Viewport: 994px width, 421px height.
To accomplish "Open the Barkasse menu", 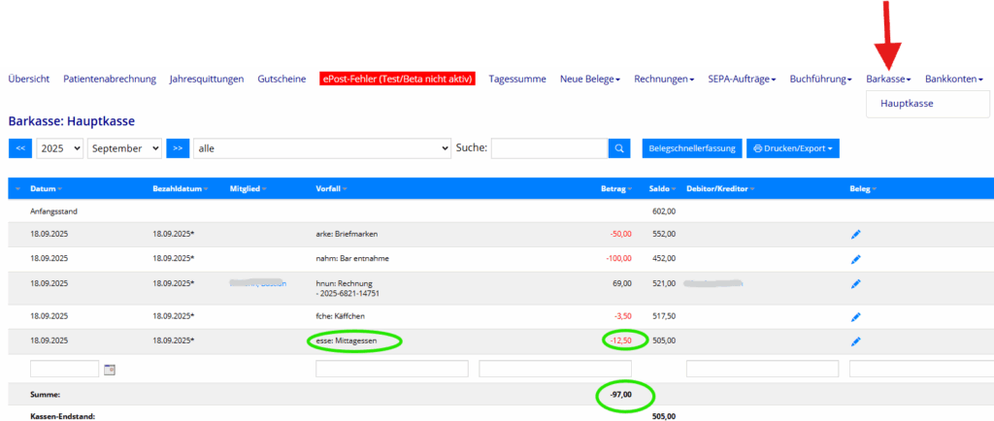I will pyautogui.click(x=888, y=79).
